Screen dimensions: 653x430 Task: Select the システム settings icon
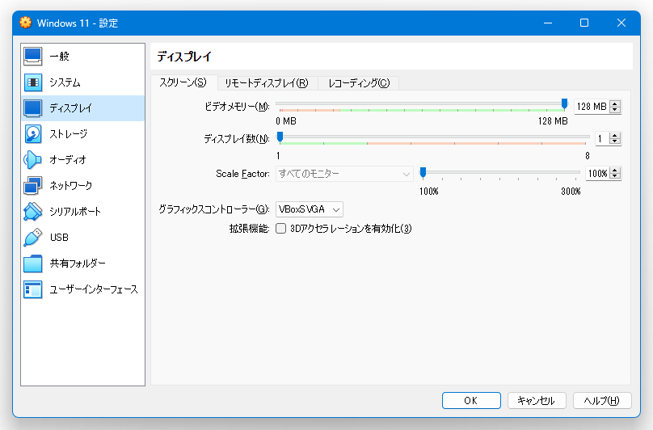coord(33,82)
